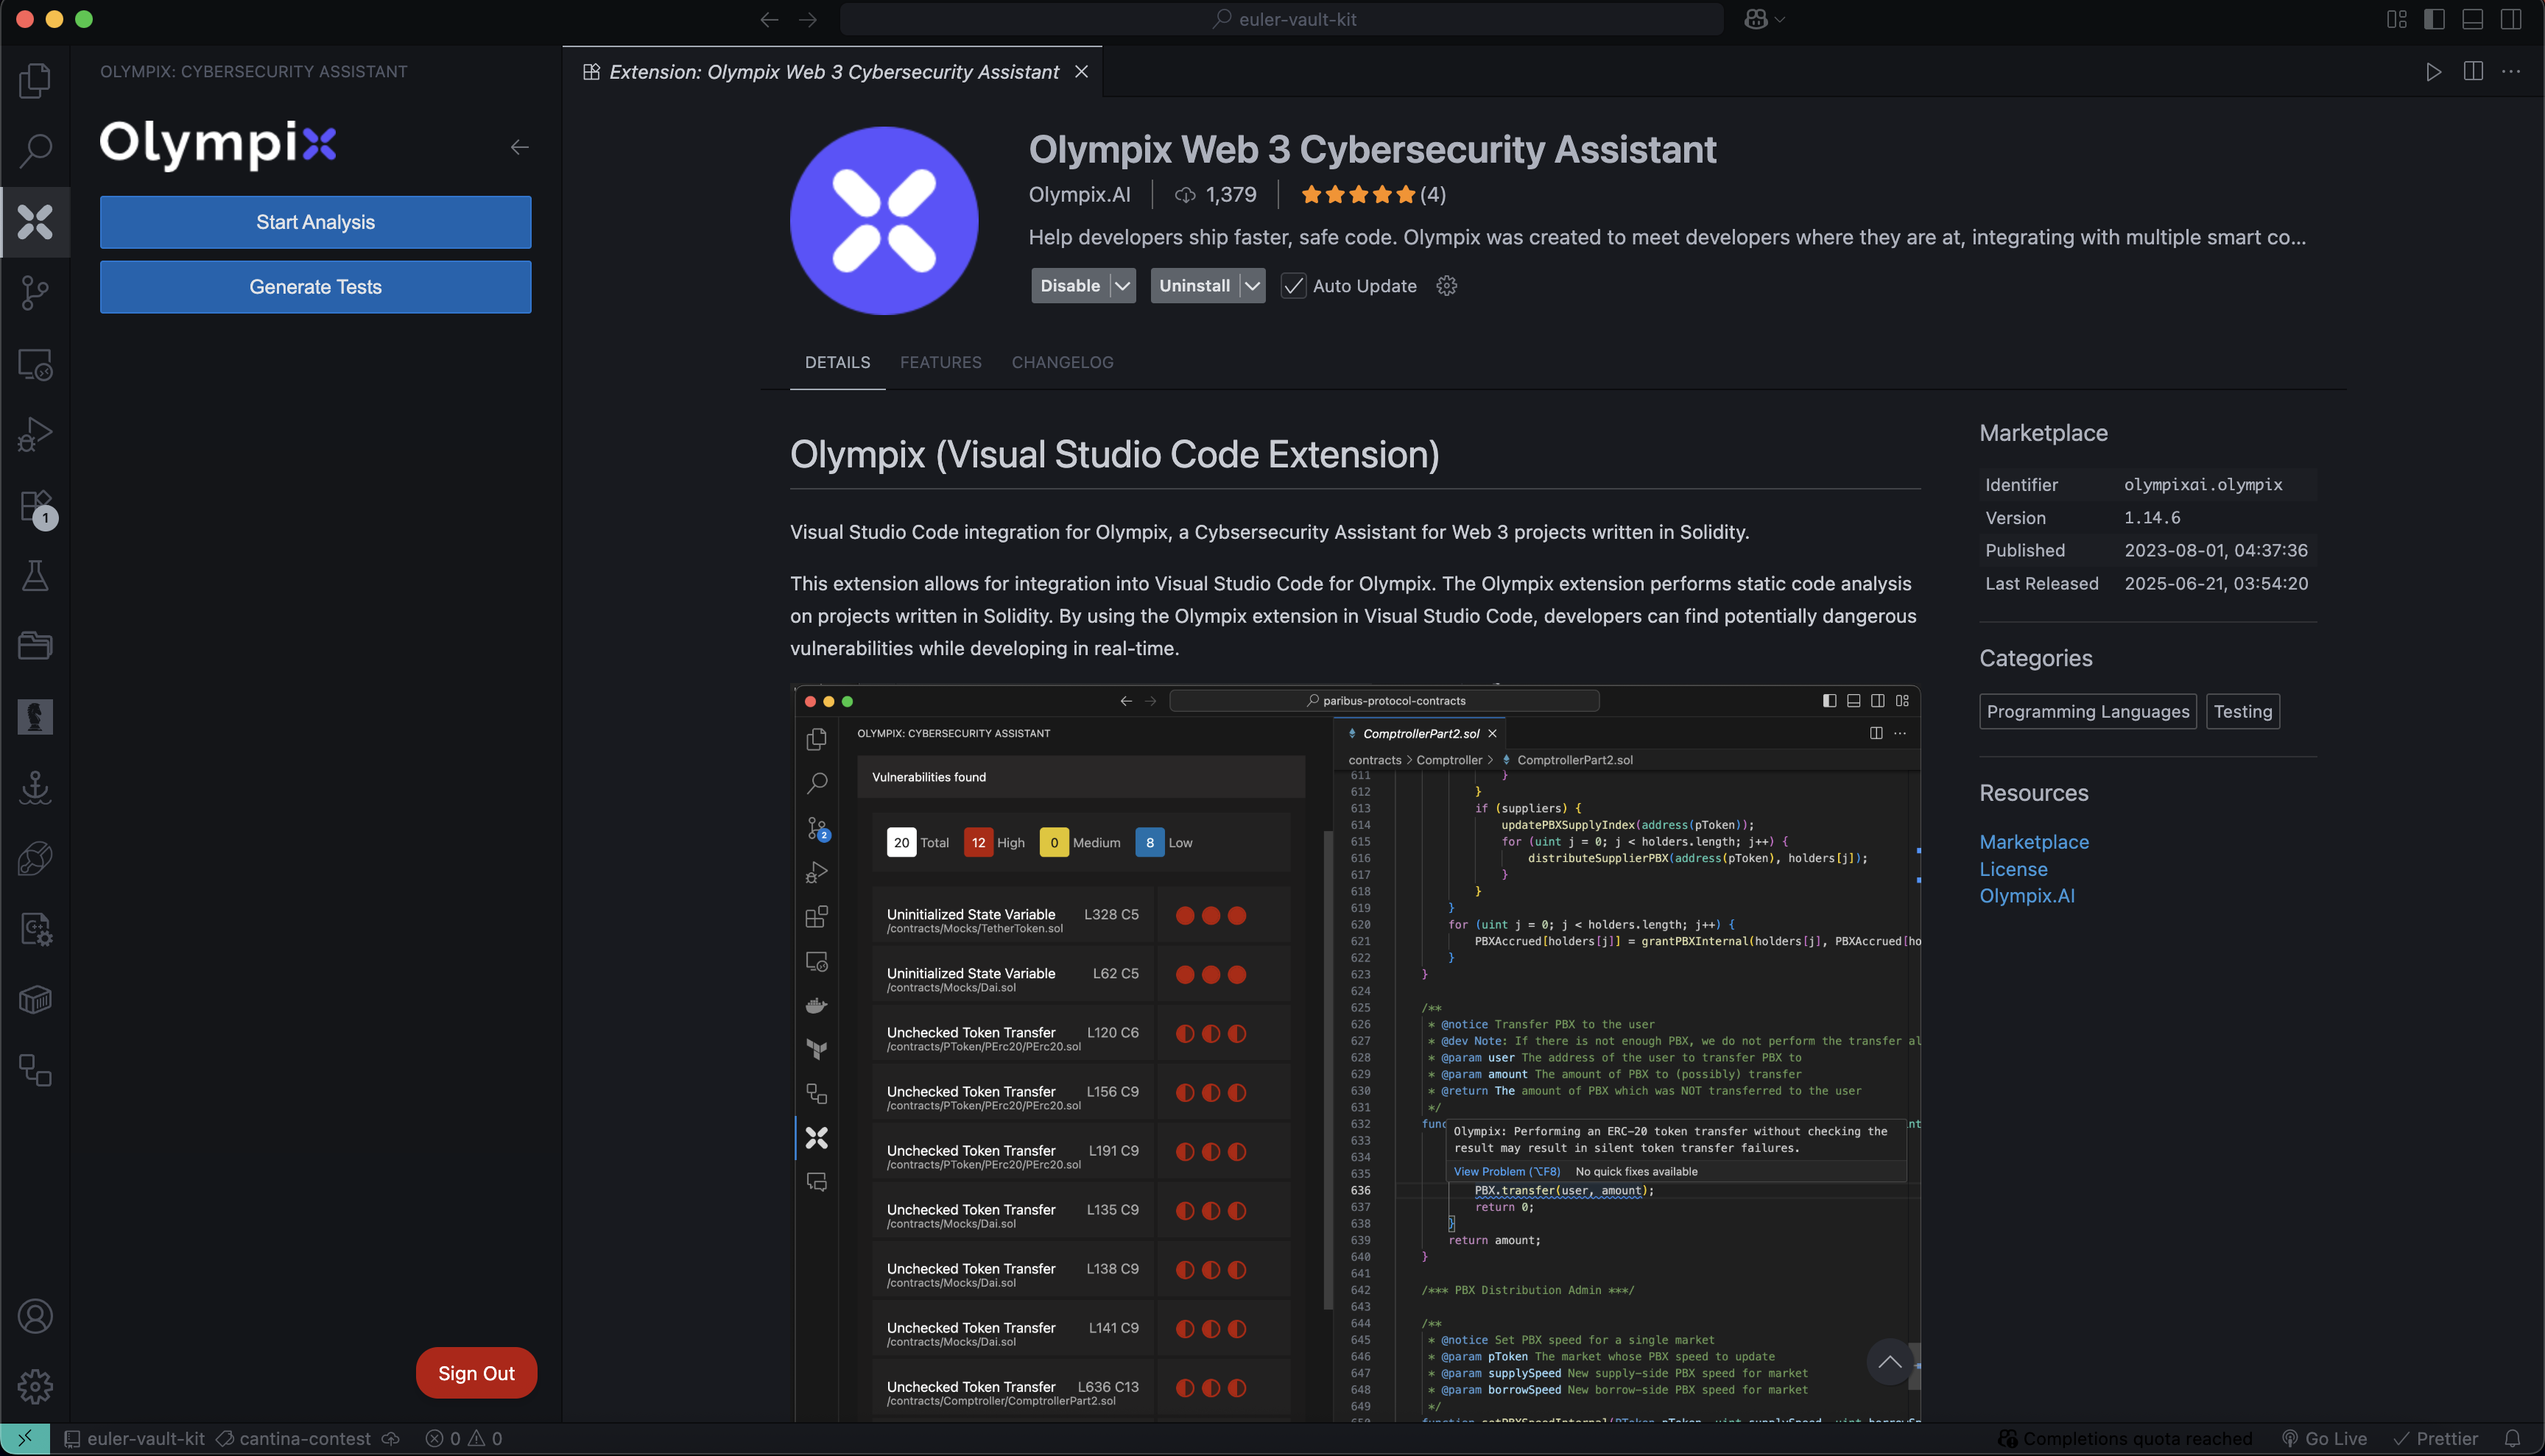The width and height of the screenshot is (2545, 1456).
Task: Open the Accounts icon in activity bar
Action: tap(35, 1316)
